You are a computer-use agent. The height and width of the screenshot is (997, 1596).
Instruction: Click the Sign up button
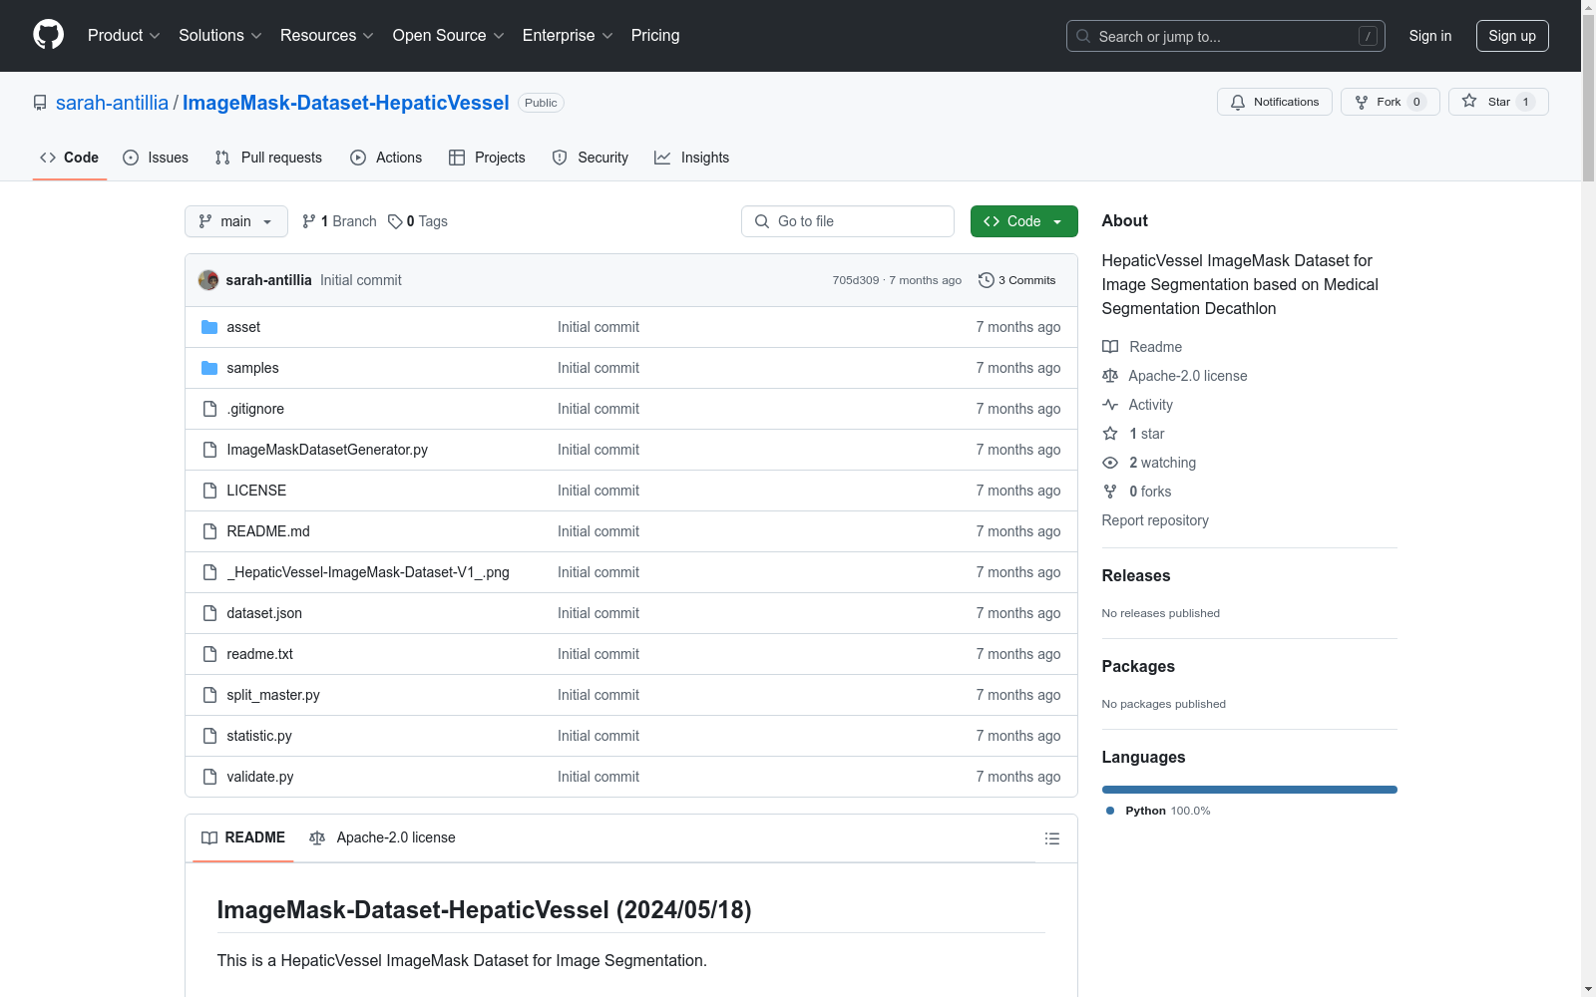pos(1512,36)
